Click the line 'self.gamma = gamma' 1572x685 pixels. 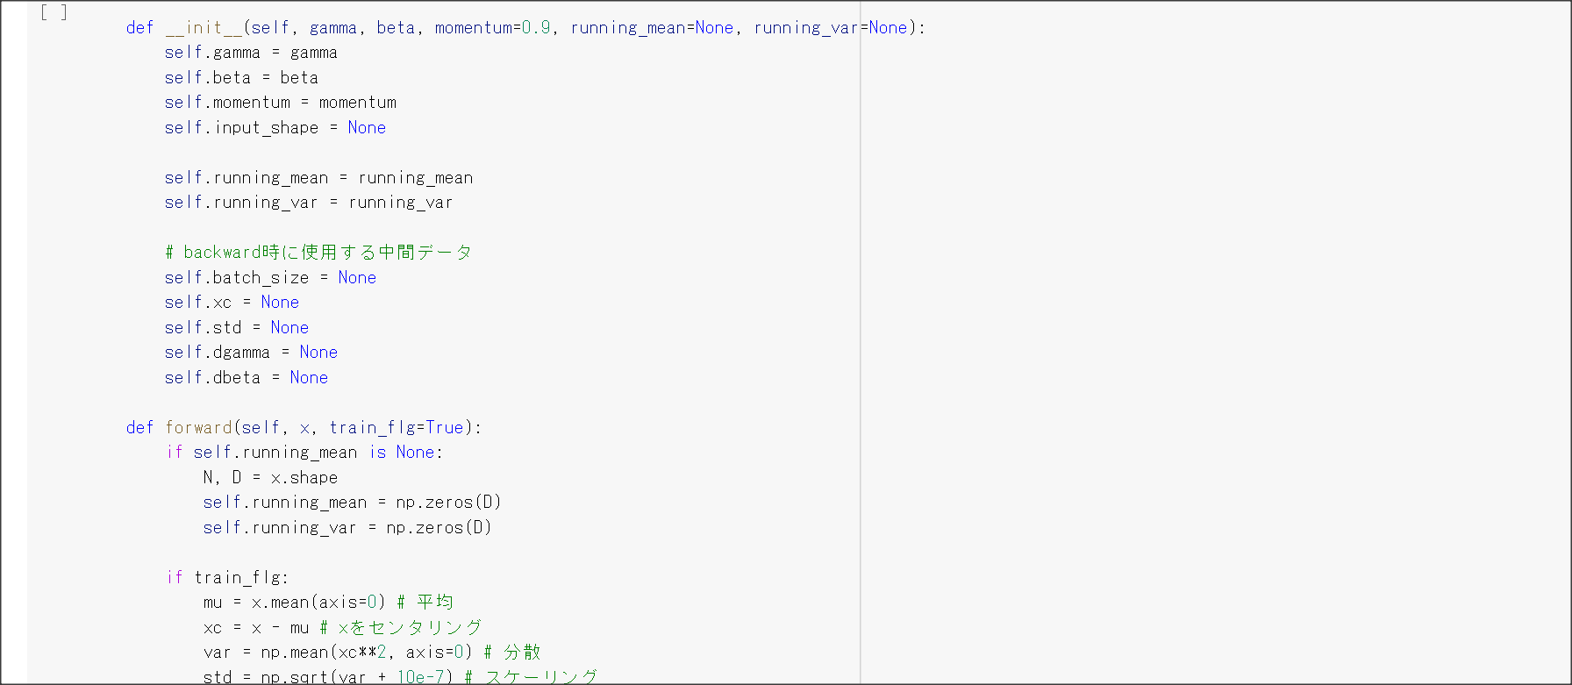(251, 53)
